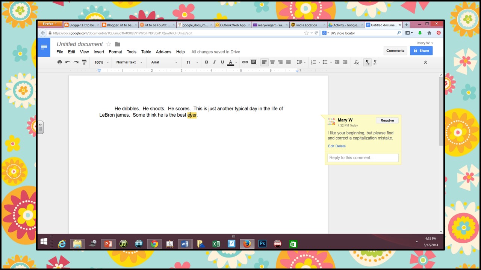
Task: Open the bulleted list dropdown
Action: coord(327,62)
